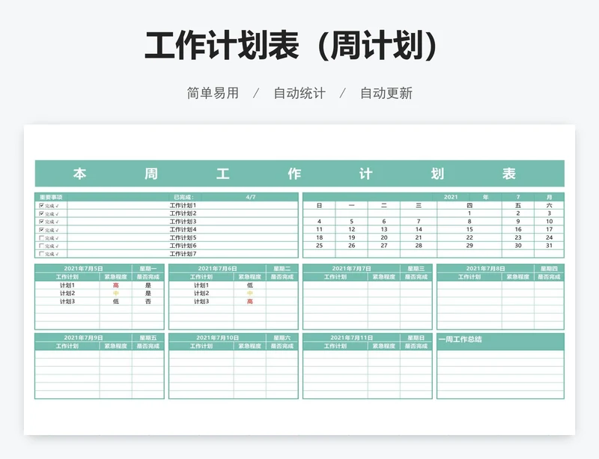
Task: Click 紧急程度 column header under 2021年7月8日
Action: coord(518,277)
